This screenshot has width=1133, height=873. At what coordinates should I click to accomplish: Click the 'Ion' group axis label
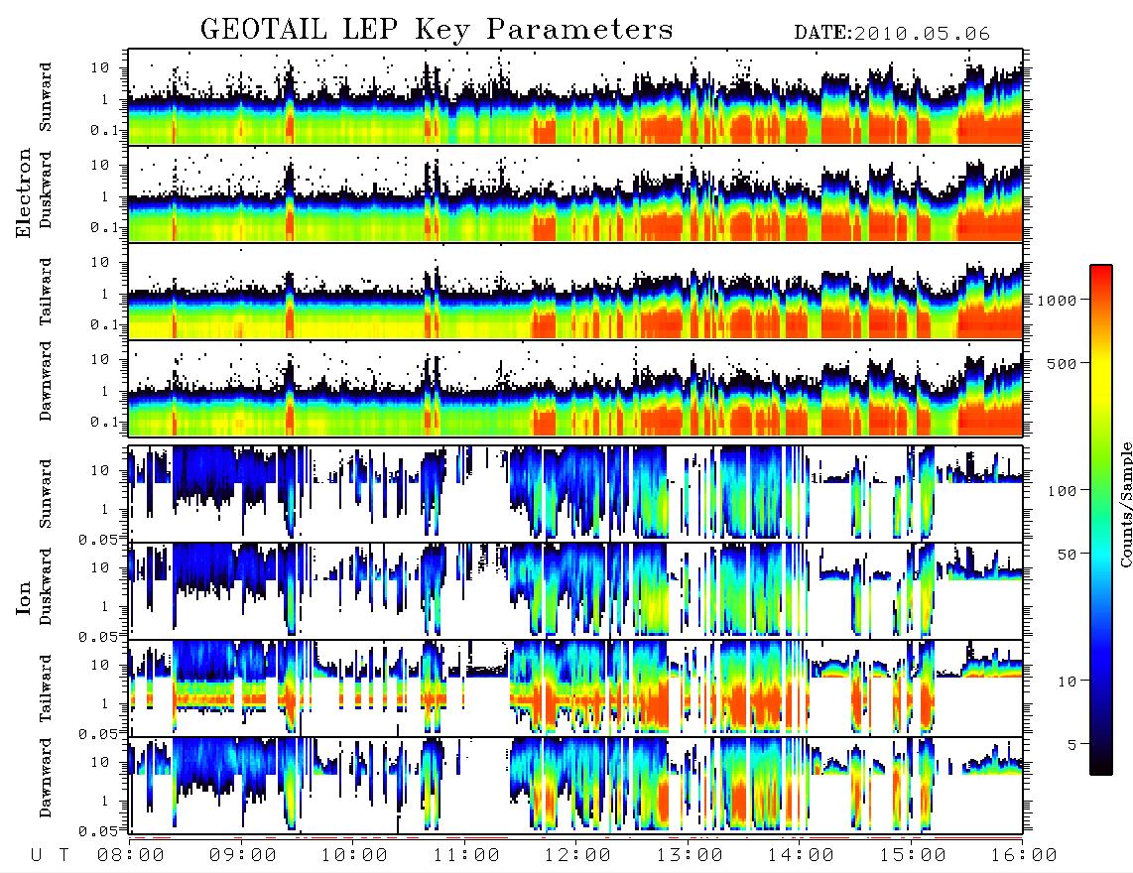click(x=24, y=598)
